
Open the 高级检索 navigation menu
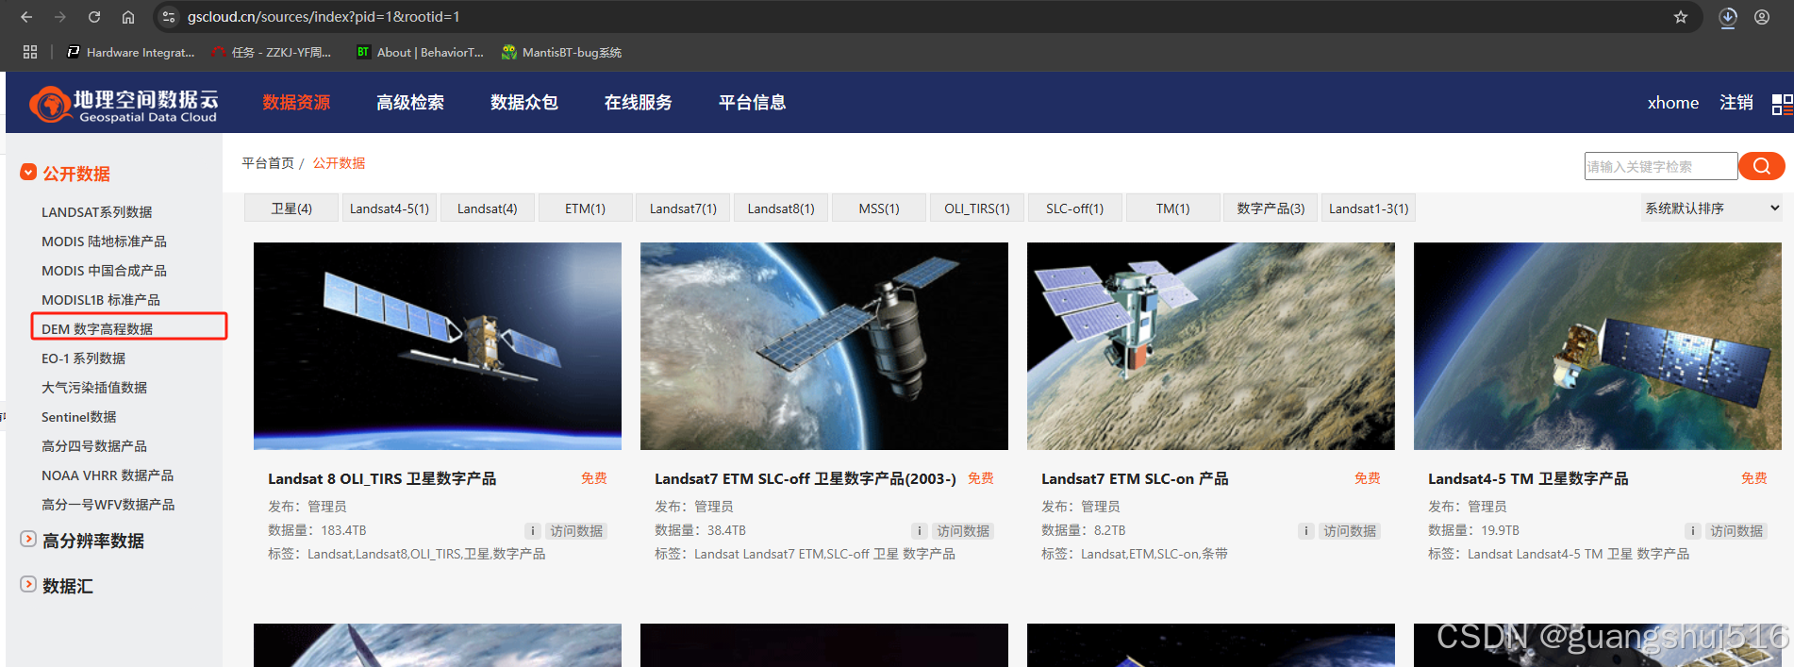tap(410, 102)
